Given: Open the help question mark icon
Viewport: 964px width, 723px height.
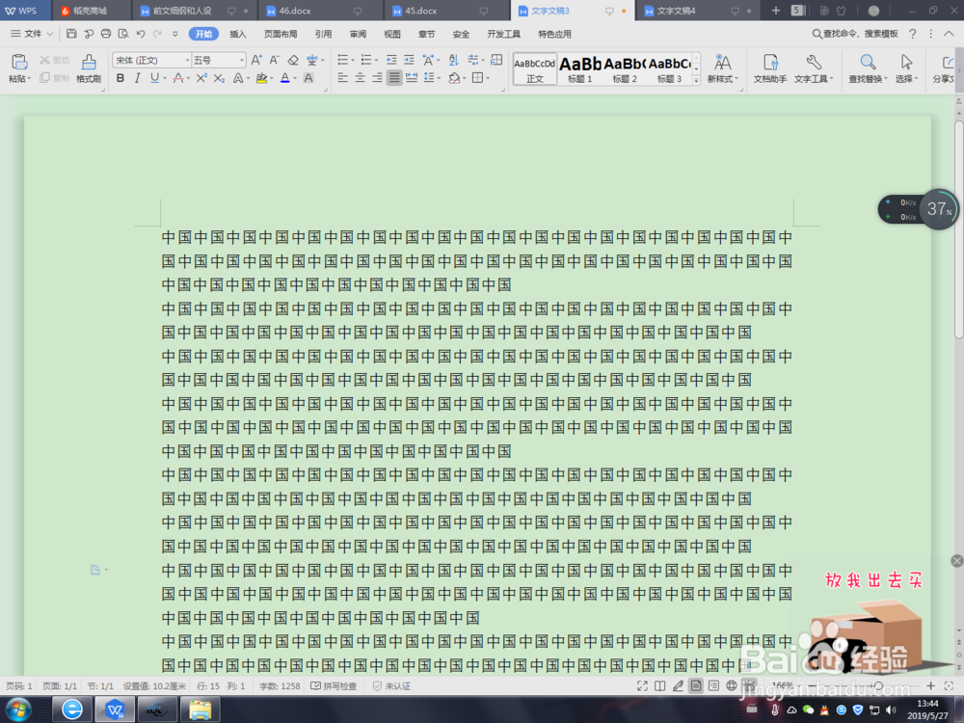Looking at the screenshot, I should point(912,34).
